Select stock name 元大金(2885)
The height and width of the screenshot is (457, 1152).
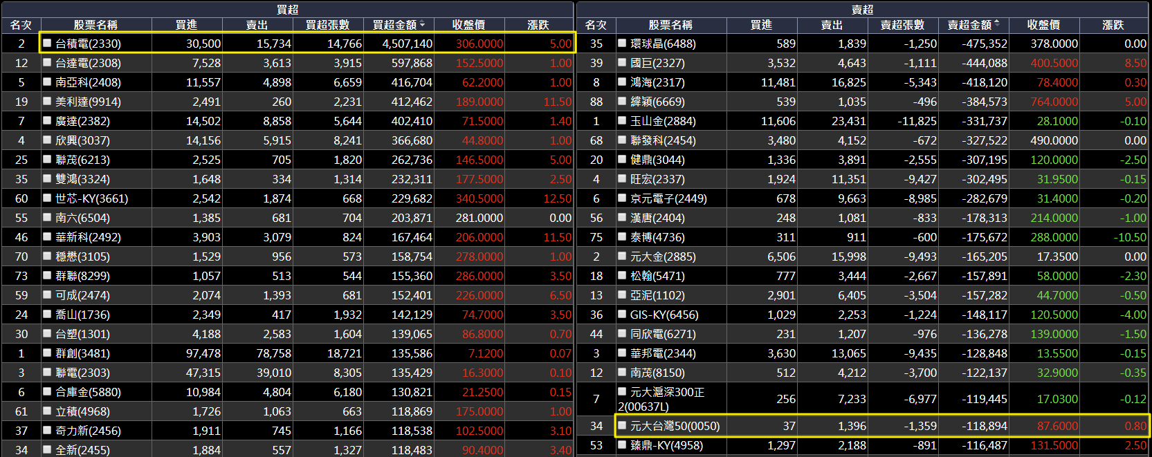tap(663, 257)
